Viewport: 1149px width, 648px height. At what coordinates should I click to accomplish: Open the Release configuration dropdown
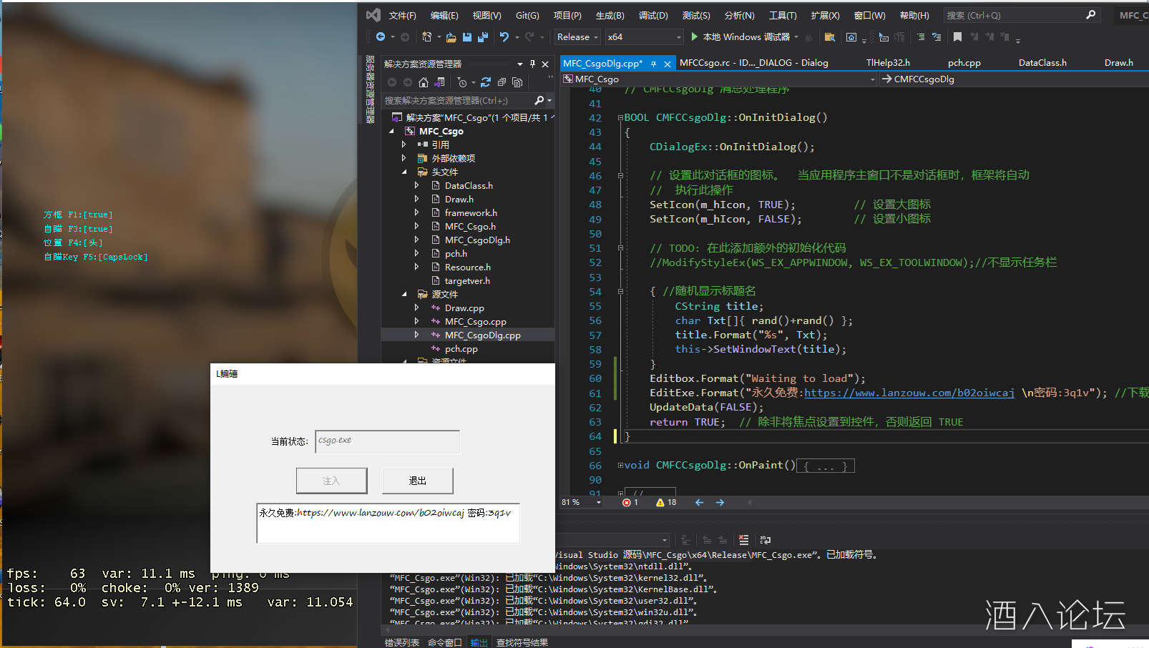577,37
